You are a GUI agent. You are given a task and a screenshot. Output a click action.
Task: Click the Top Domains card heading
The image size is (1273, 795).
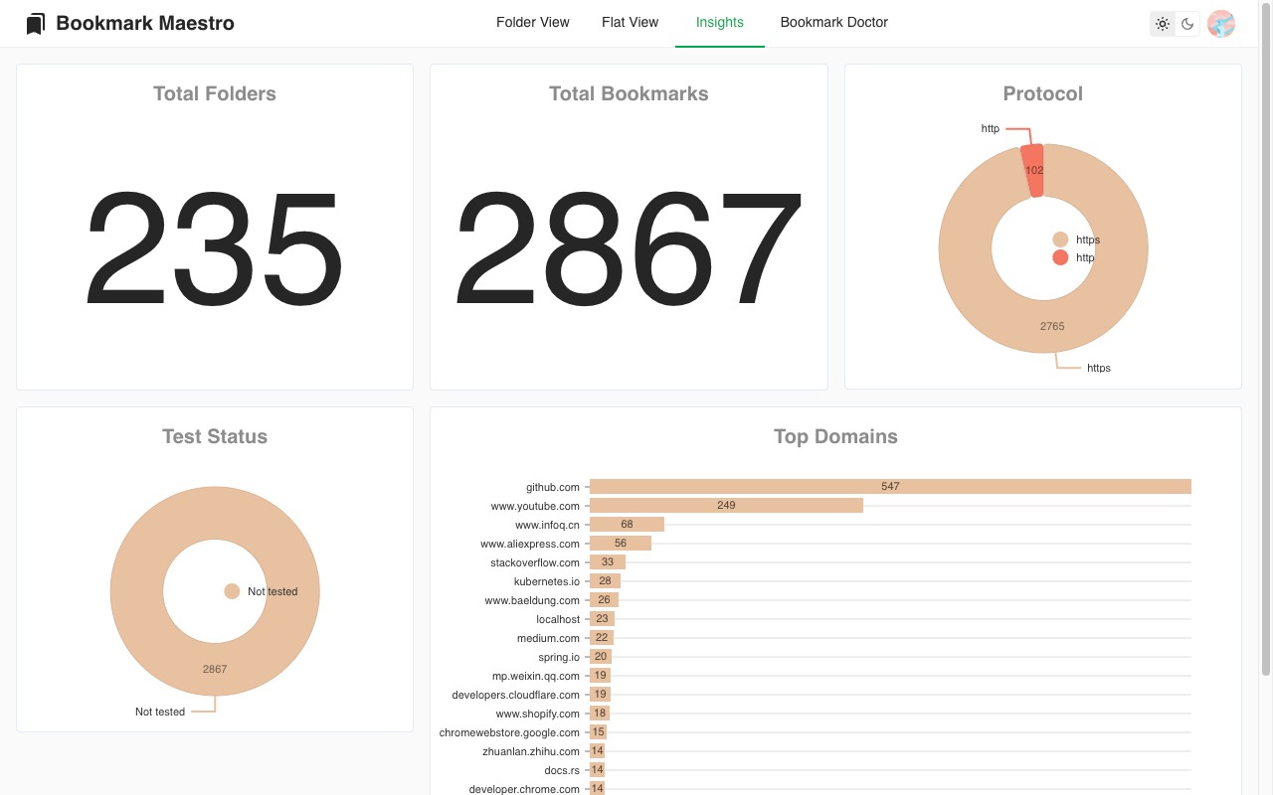point(835,436)
